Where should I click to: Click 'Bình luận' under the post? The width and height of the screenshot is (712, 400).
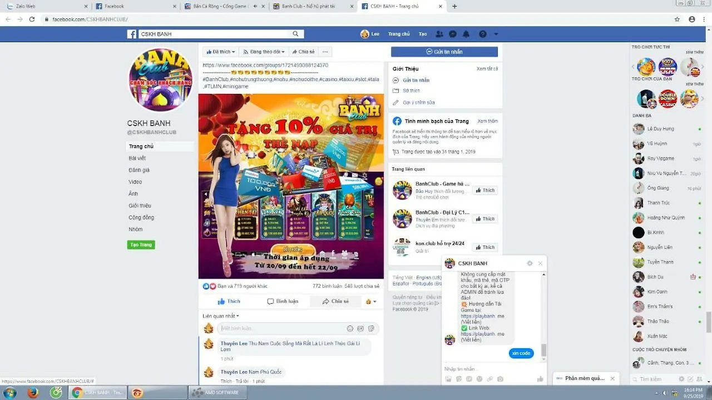[x=283, y=301]
